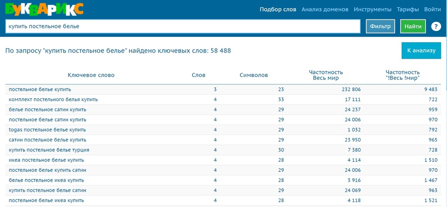Sort by Частотность "!Весь !мир" column

click(402, 75)
